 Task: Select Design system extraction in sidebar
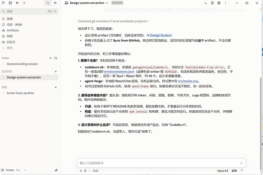click(29, 77)
